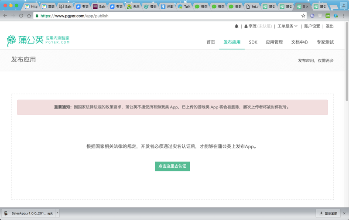Open the SalesApp download options arrow
349x220 pixels.
58,213
